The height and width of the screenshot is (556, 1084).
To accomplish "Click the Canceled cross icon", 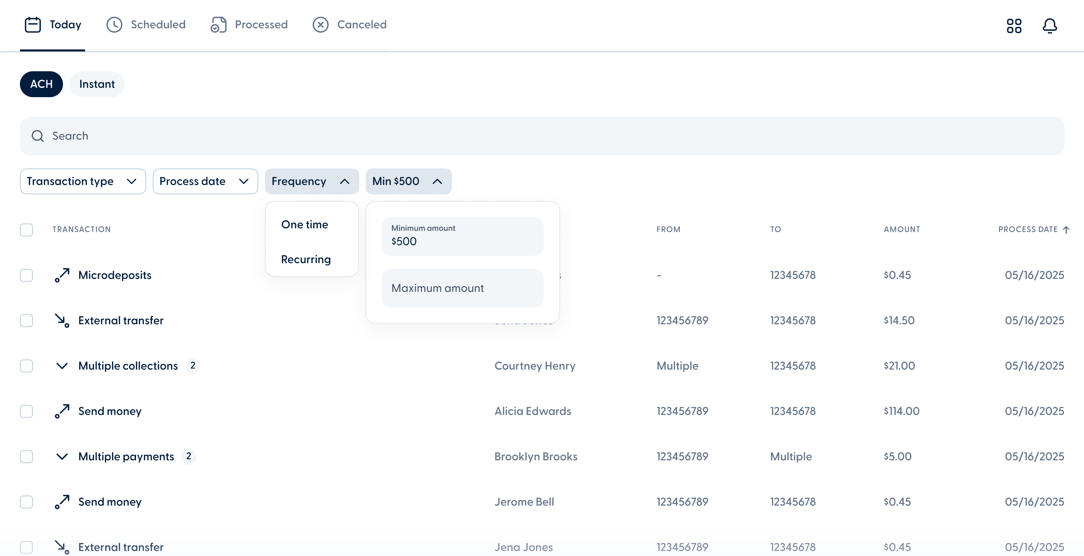I will [x=321, y=24].
